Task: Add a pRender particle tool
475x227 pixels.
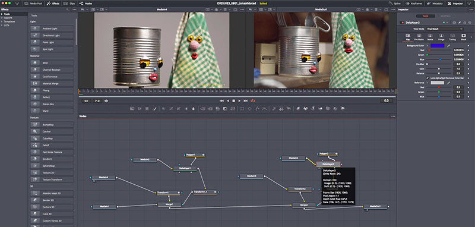Action: (289, 109)
